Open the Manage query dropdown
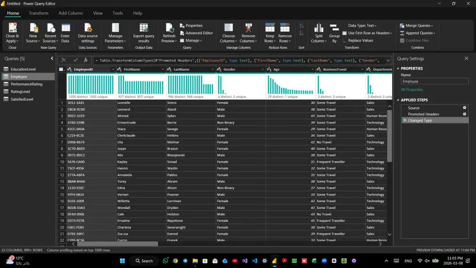476x268 pixels. [x=191, y=41]
